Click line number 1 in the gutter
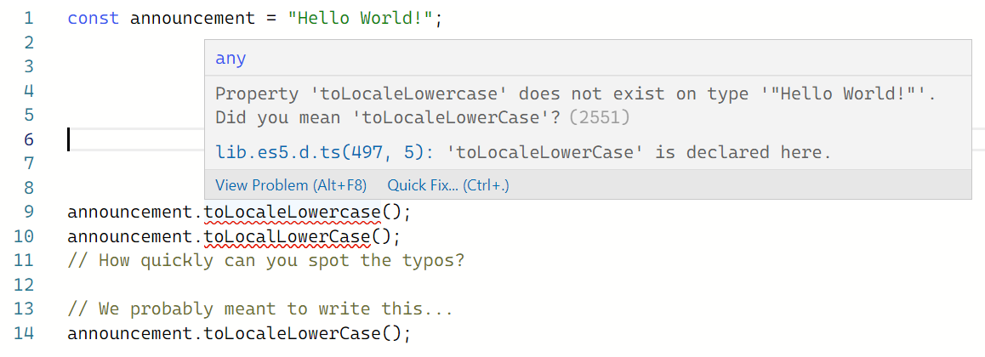This screenshot has height=357, width=985. click(29, 18)
